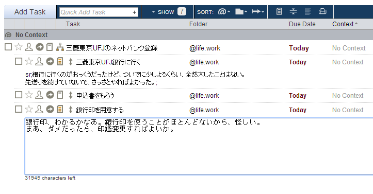Star the 三菱東京UFJのネットバンク登録 task
The image size is (373, 194).
click(x=19, y=47)
